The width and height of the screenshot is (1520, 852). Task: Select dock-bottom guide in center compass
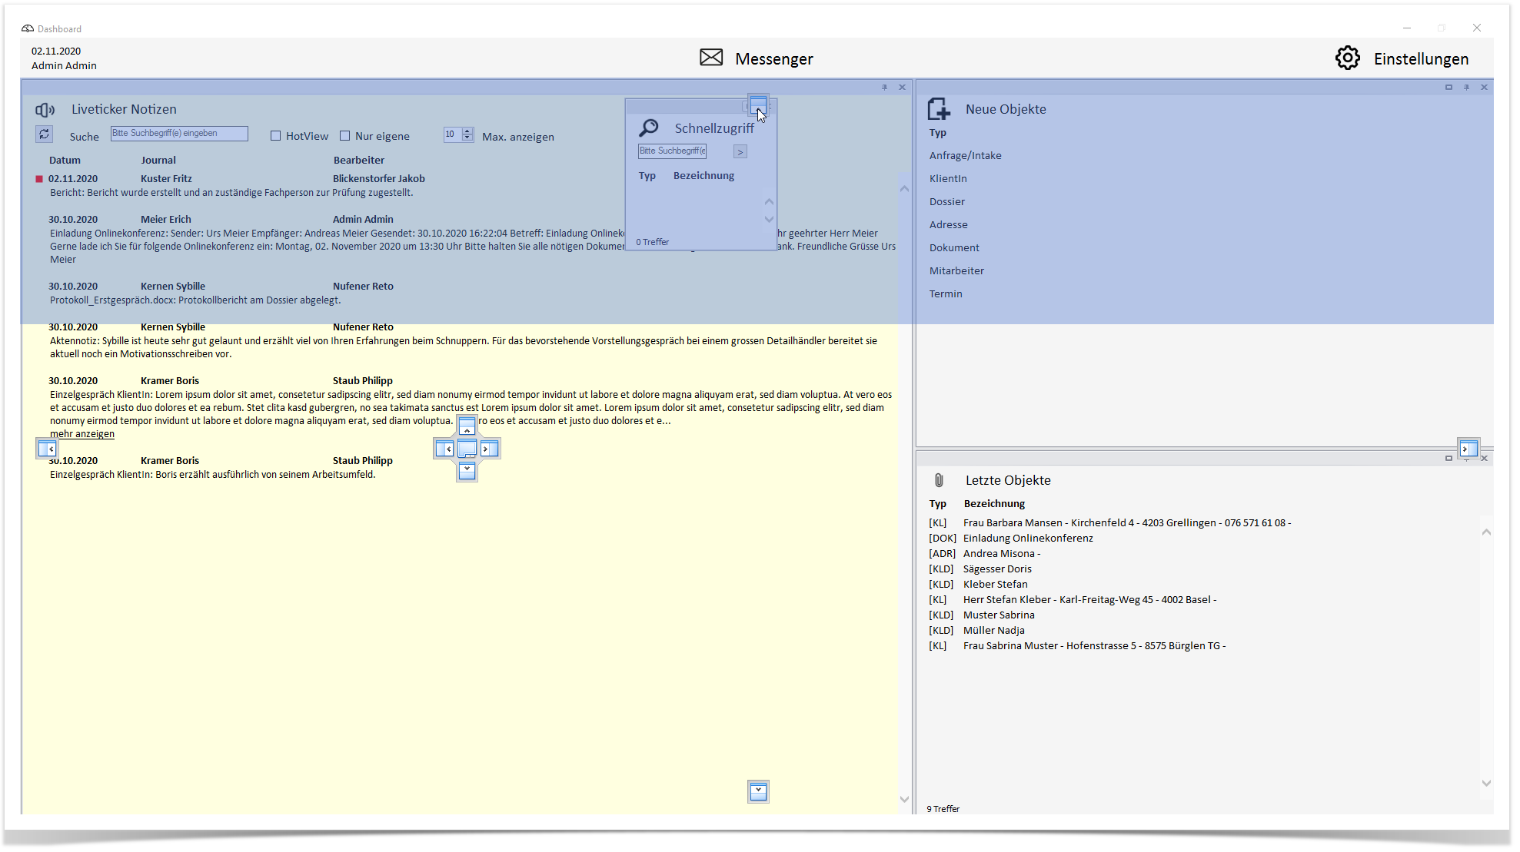[x=467, y=471]
